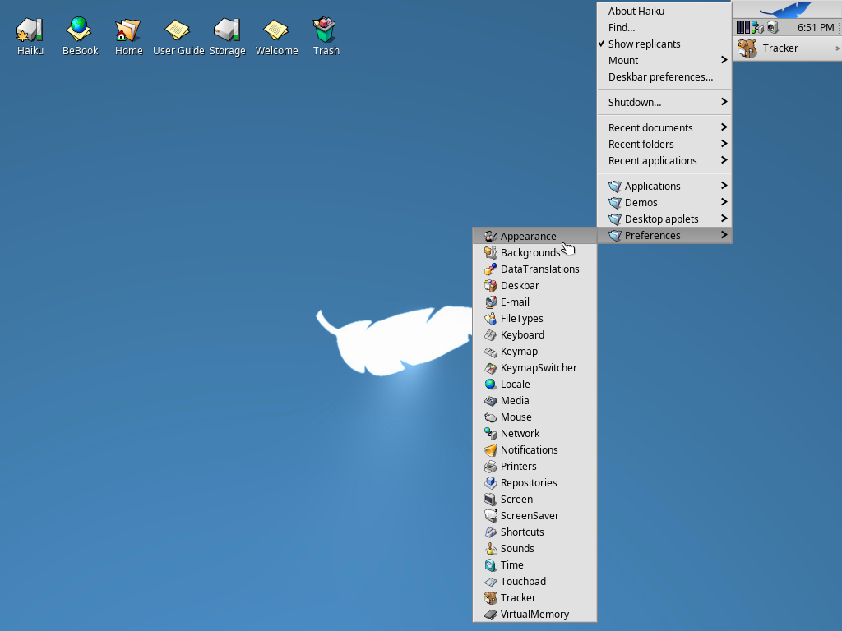Open the Network preferences entry

tap(520, 433)
